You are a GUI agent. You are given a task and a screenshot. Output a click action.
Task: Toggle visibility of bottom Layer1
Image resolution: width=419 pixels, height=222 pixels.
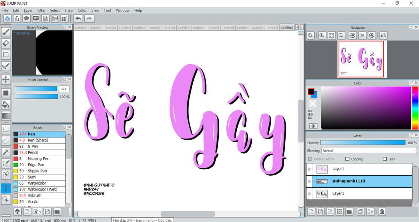click(x=309, y=194)
